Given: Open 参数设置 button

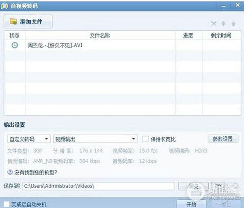Looking at the screenshot, I should (x=223, y=139).
